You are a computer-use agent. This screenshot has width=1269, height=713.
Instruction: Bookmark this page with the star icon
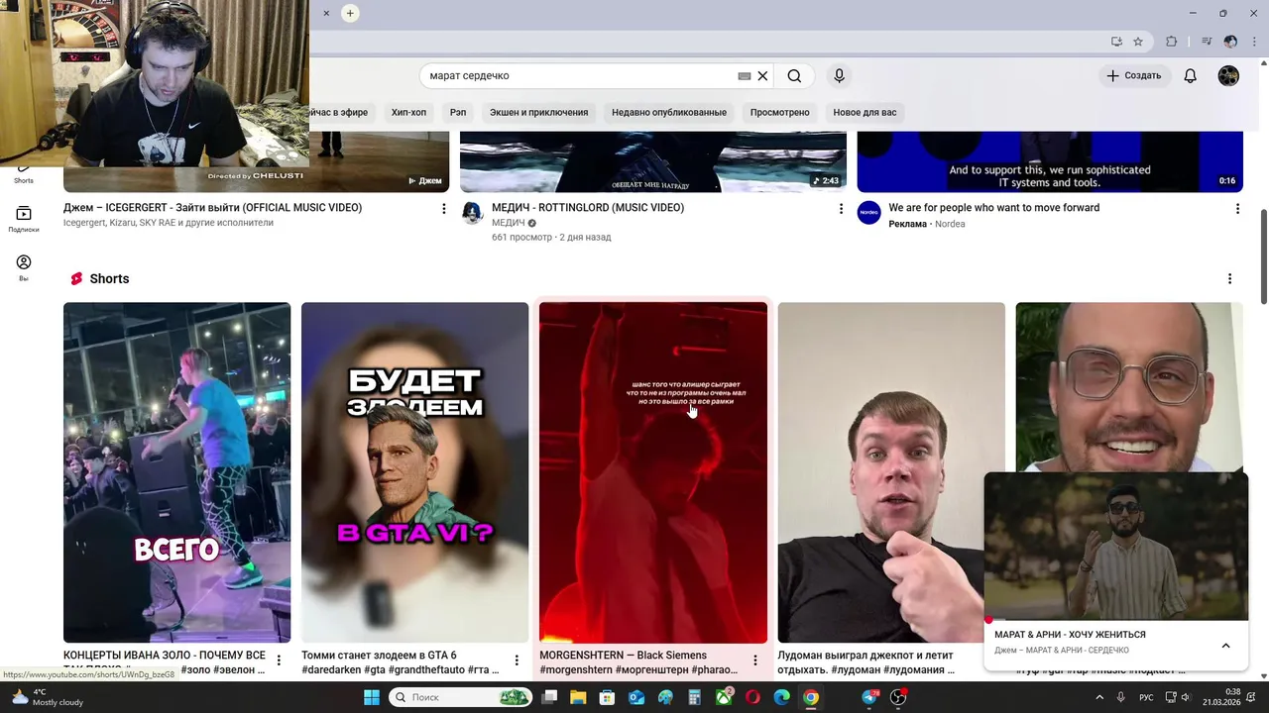point(1138,42)
